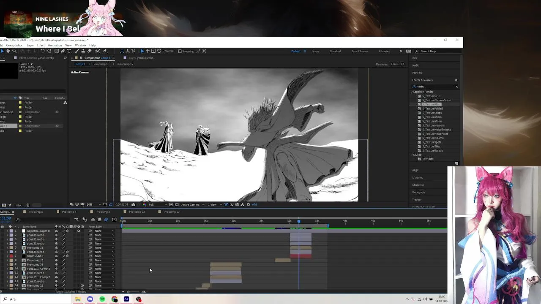Open the composition mini-flowchart in timeline
Image resolution: width=541 pixels, height=304 pixels.
77,220
